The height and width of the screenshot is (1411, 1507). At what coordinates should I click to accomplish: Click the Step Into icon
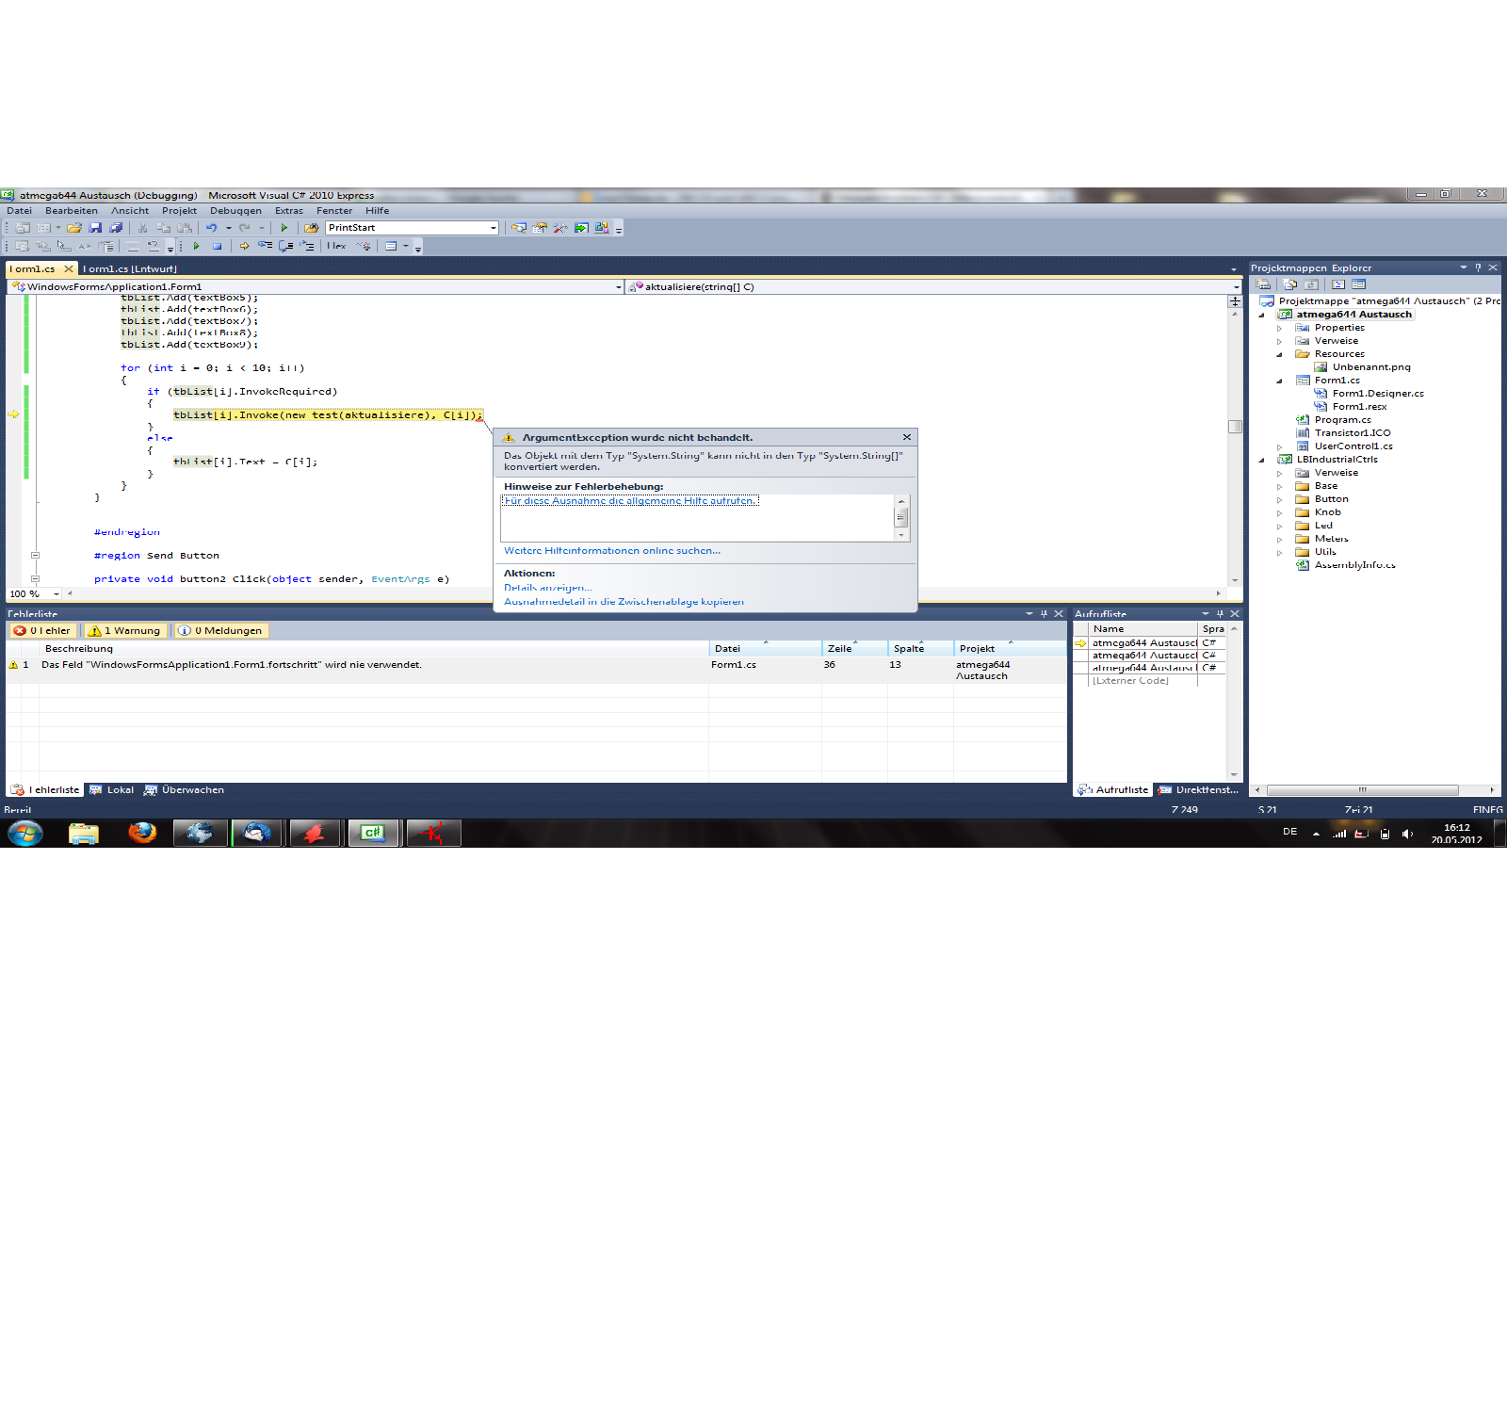pos(265,246)
